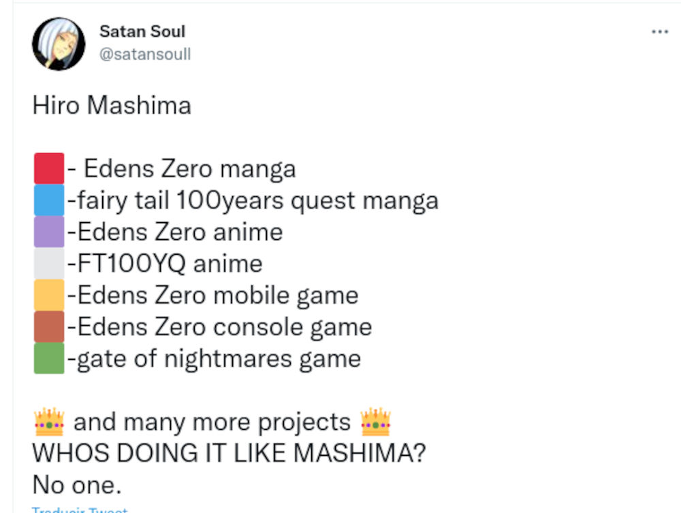This screenshot has width=681, height=513.
Task: Click the purple square emoji
Action: (x=49, y=232)
